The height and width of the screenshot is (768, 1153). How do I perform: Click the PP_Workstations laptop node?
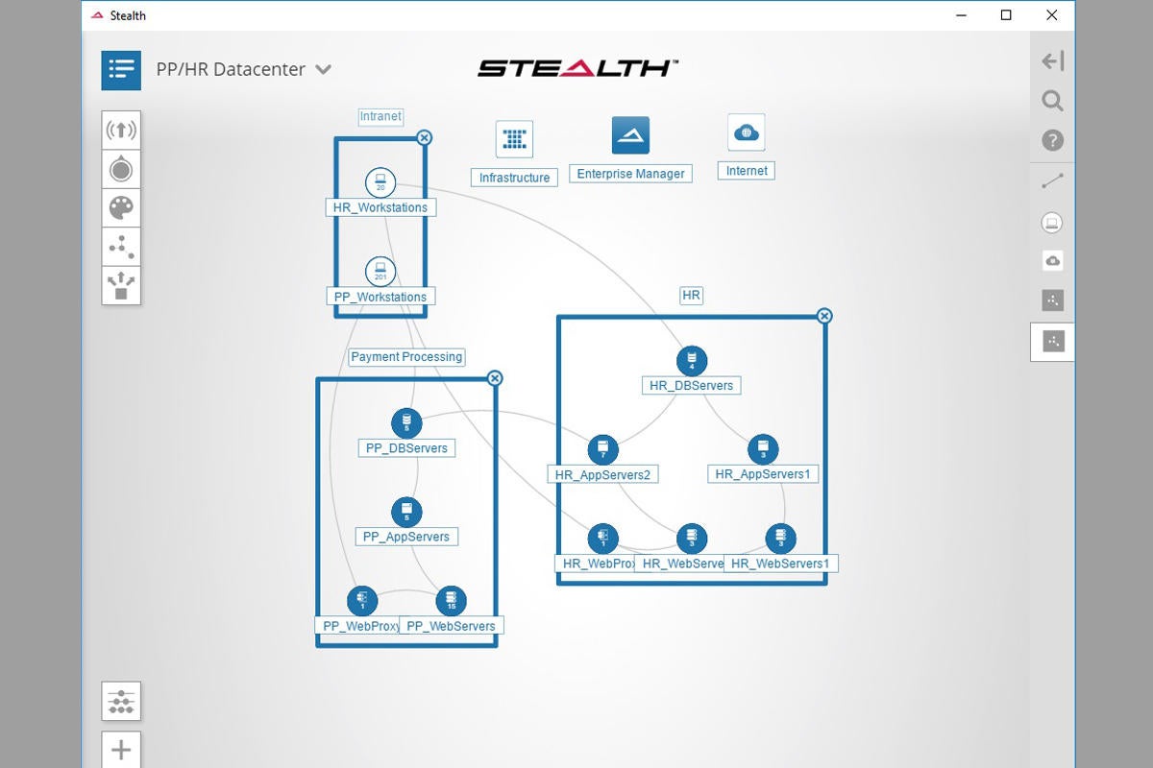pos(380,272)
